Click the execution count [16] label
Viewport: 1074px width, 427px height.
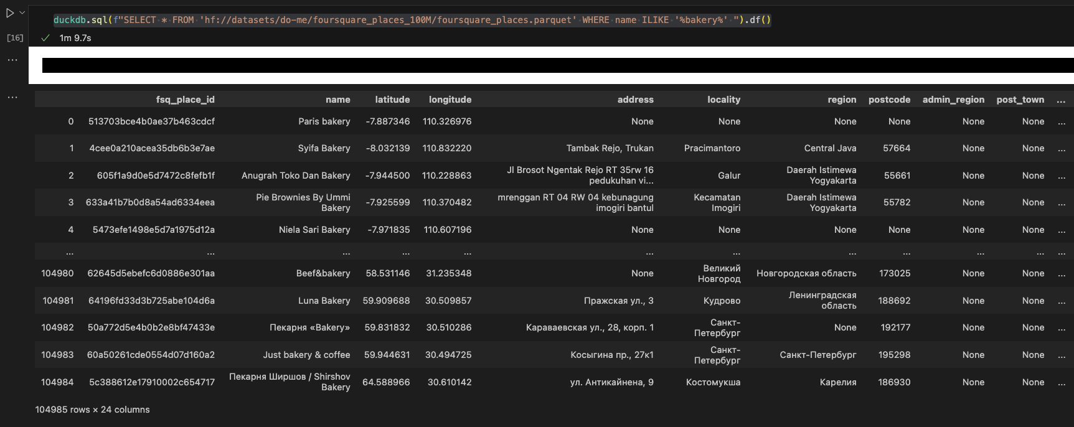pyautogui.click(x=15, y=38)
